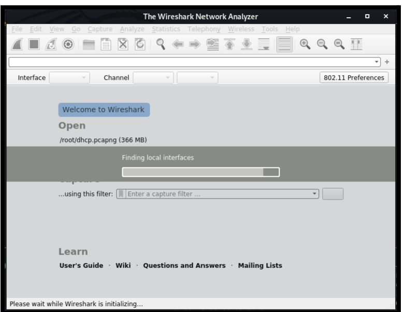Go forward in packet history arrow

(195, 44)
